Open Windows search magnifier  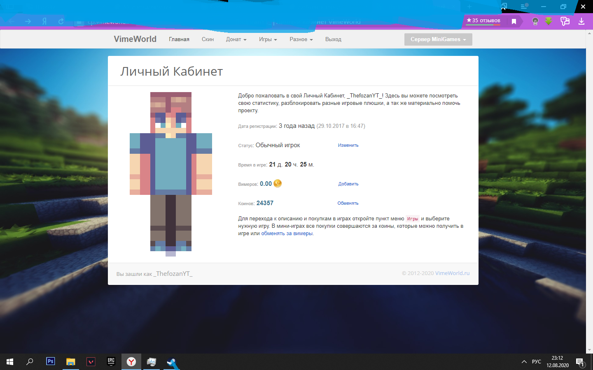click(30, 362)
